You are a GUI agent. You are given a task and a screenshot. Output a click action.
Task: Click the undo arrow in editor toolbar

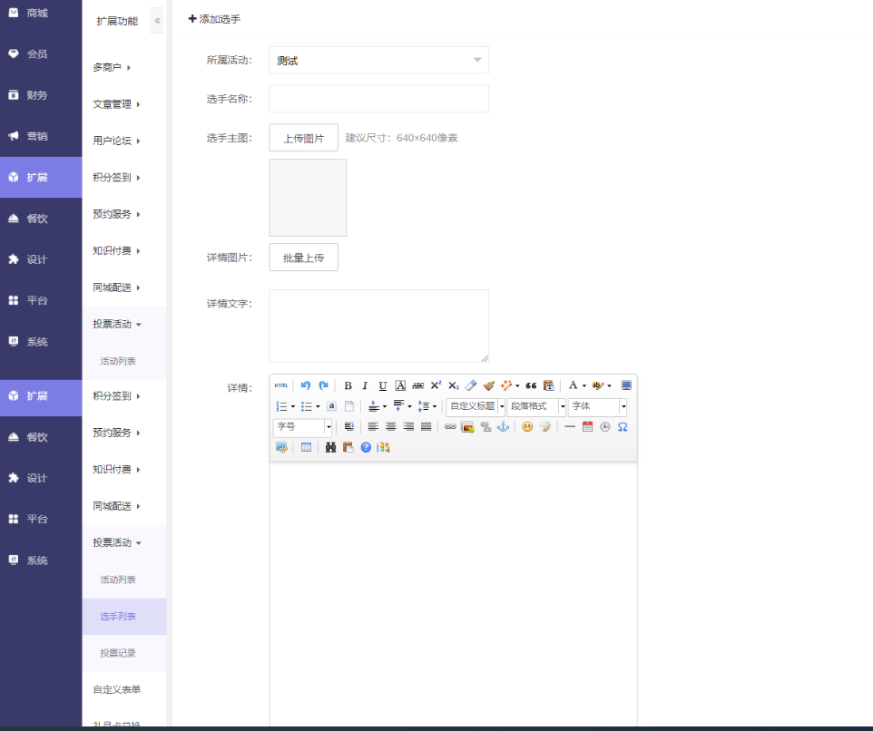(306, 385)
